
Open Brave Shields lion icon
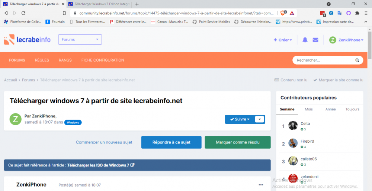tap(283, 13)
